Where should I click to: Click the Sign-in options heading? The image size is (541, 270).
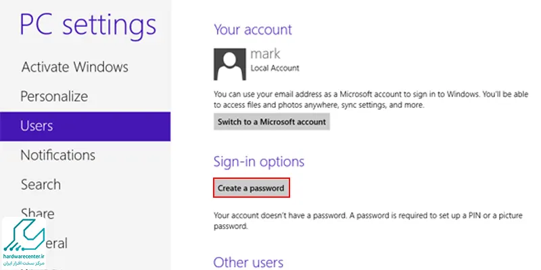pyautogui.click(x=259, y=161)
